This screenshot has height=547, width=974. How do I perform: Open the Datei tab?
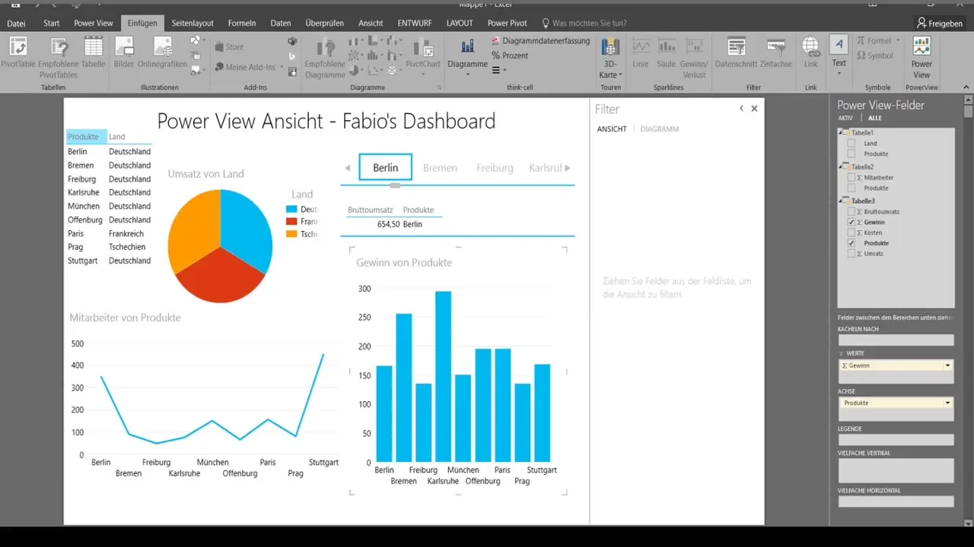click(x=16, y=24)
